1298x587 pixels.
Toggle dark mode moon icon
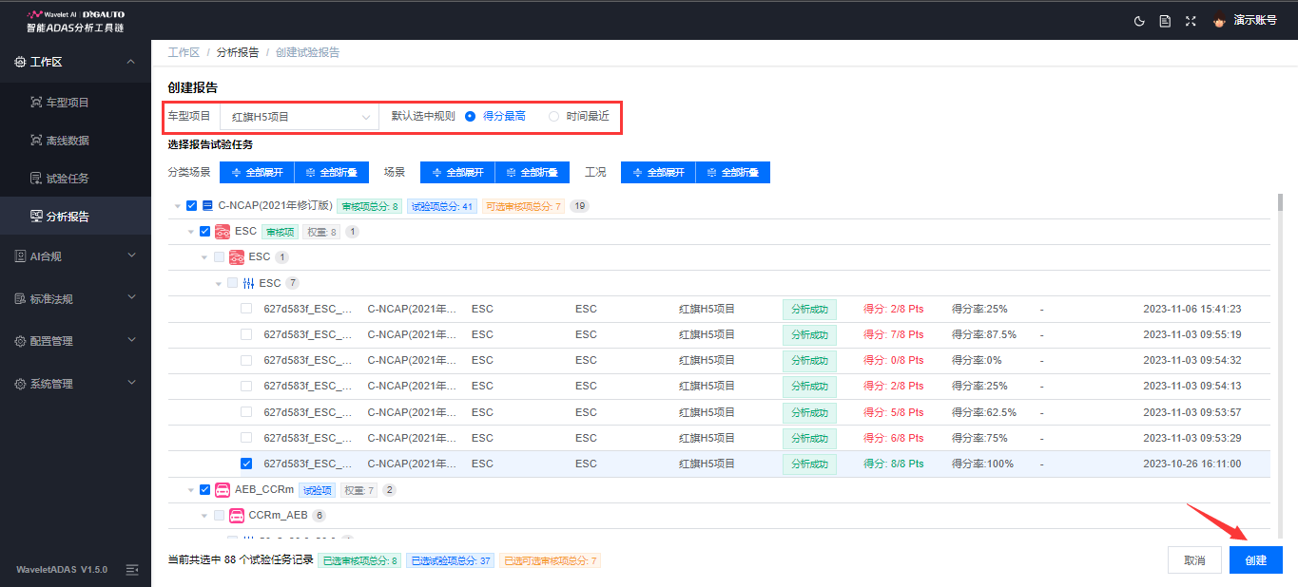tap(1140, 21)
